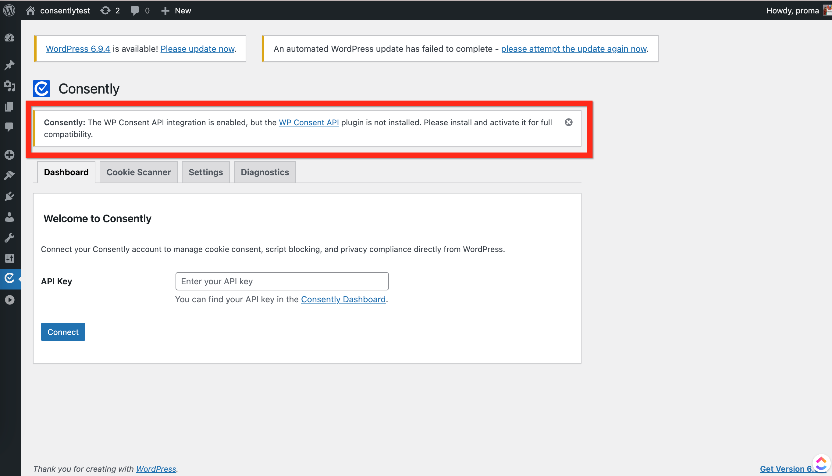Open the WordPress Dashboard from the sidebar

9,37
